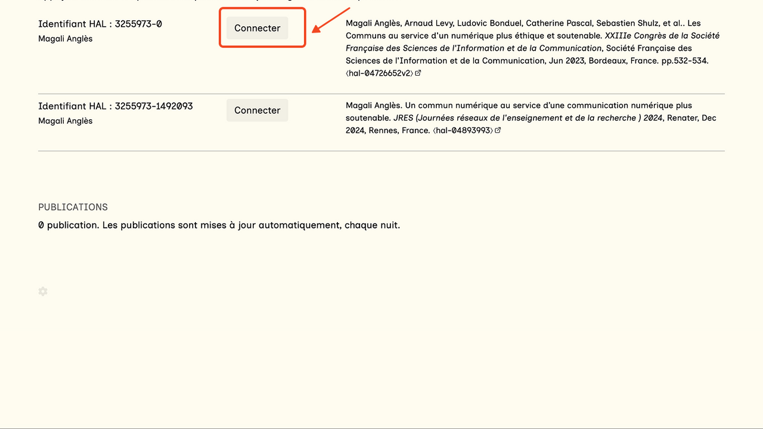
Task: Open external link icon after hal-04893993
Action: pyautogui.click(x=498, y=130)
